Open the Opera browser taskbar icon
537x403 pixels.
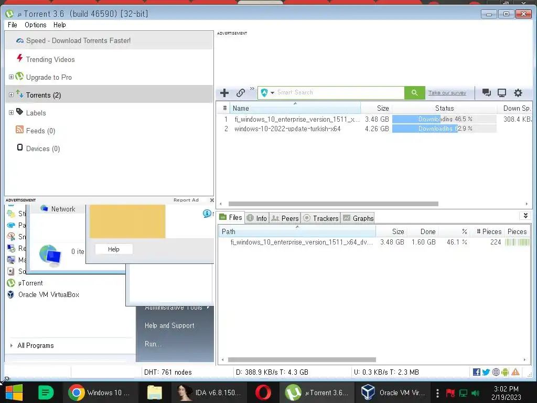[263, 393]
